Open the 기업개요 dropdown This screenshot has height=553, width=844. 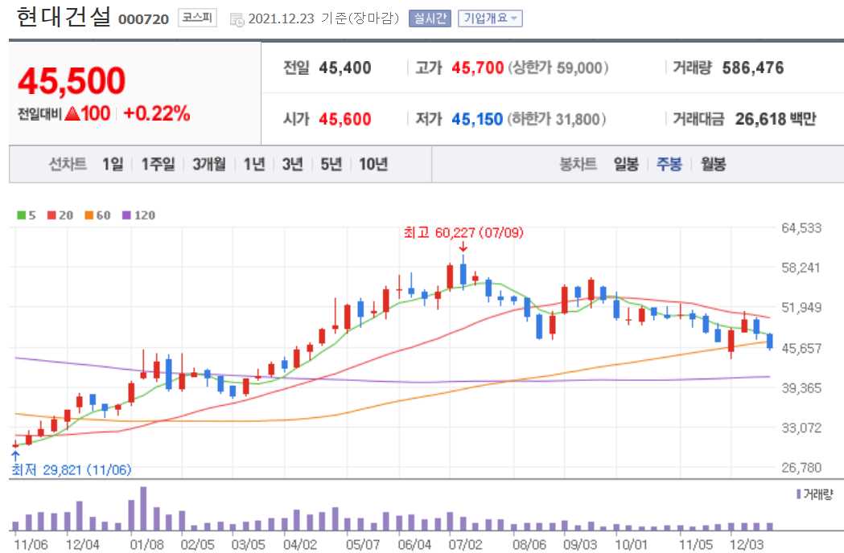pos(490,18)
